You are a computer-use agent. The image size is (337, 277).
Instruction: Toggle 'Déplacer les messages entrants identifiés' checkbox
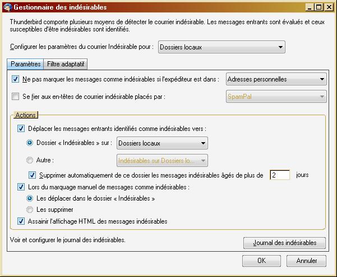(21, 129)
